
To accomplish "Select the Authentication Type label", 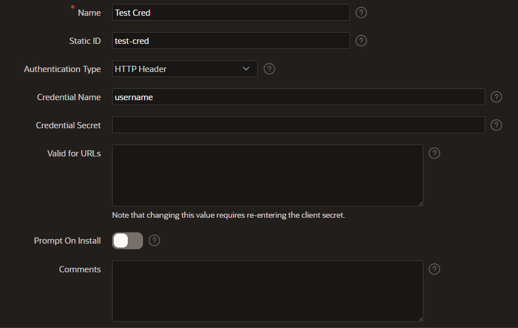I will [x=62, y=69].
